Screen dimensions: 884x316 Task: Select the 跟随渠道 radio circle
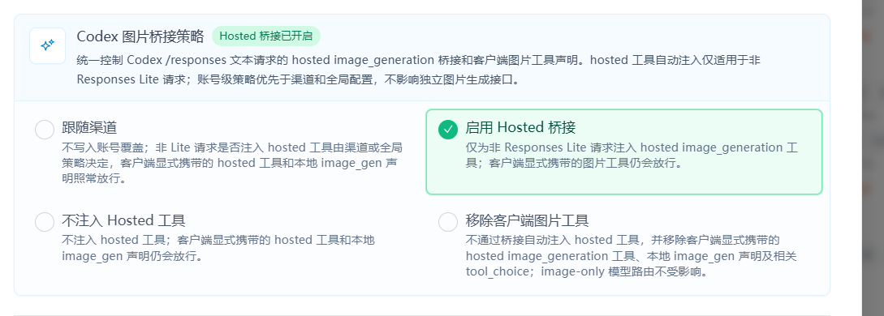click(45, 130)
